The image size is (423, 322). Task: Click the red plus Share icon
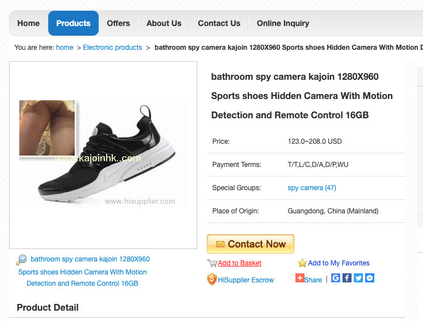click(x=300, y=278)
